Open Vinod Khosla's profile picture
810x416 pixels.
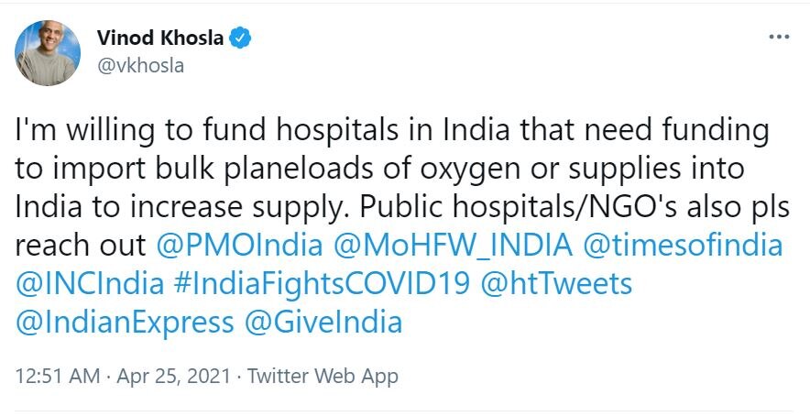point(47,53)
